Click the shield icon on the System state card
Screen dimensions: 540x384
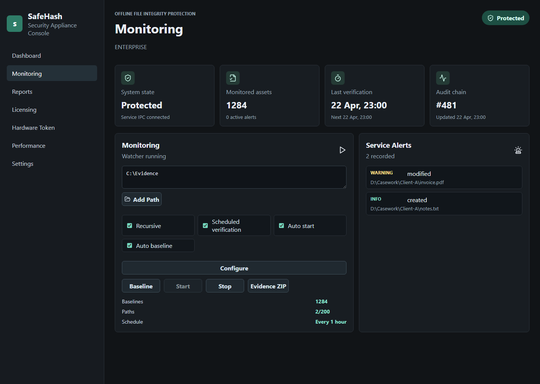(x=127, y=78)
